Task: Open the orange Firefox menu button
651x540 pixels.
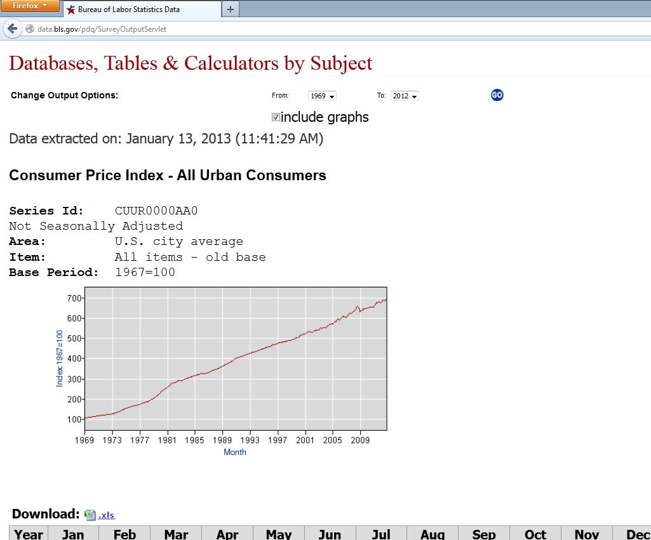Action: click(30, 6)
